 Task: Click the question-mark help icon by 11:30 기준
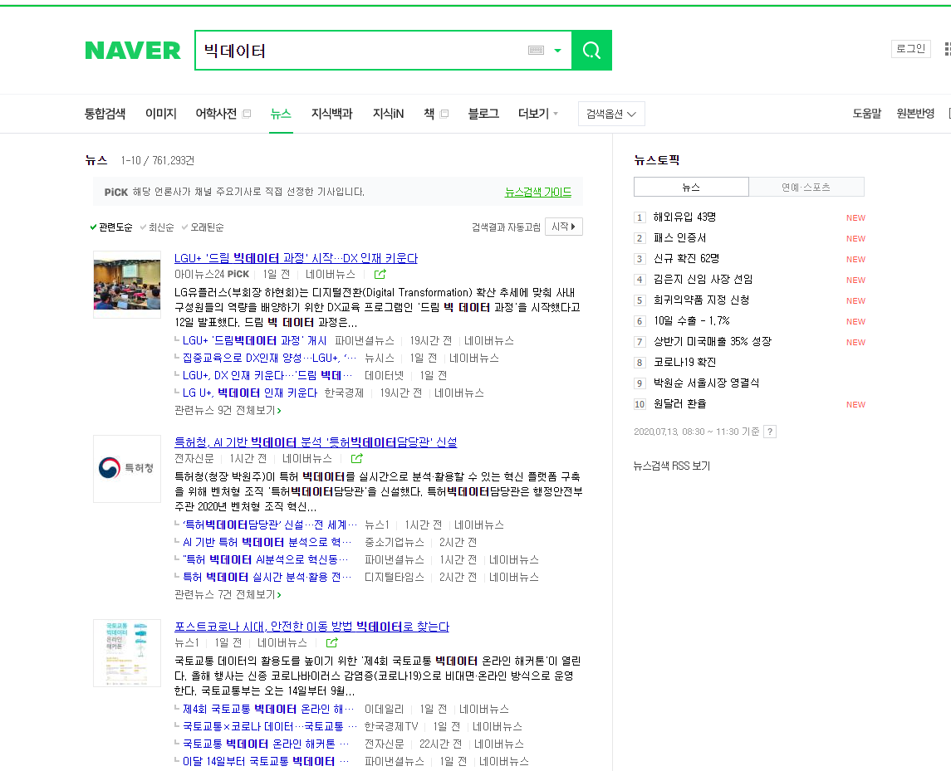(770, 432)
